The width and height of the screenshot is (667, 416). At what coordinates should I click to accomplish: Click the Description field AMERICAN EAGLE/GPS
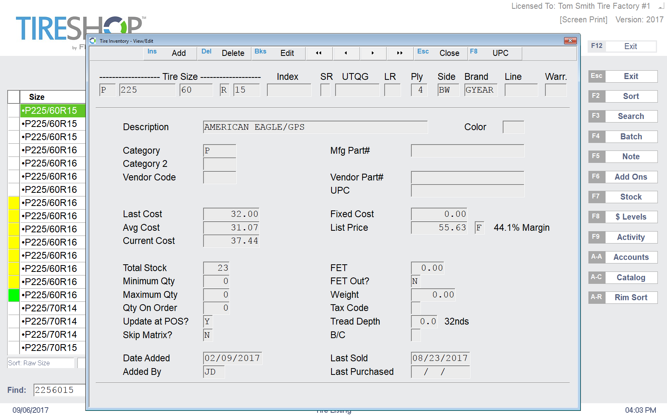coord(315,127)
